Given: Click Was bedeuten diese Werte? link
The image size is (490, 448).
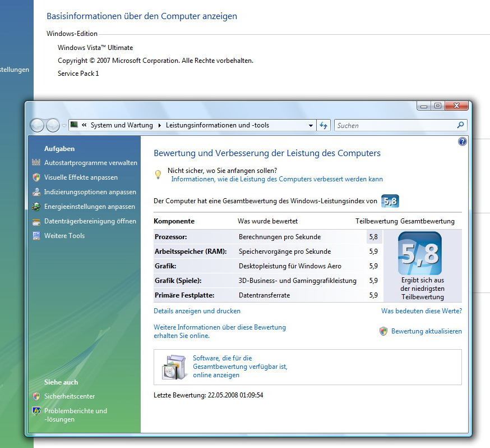Looking at the screenshot, I should (421, 311).
